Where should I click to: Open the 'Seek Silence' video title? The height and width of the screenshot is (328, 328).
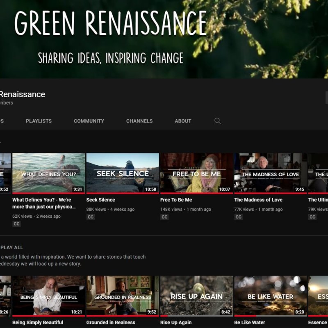(100, 200)
